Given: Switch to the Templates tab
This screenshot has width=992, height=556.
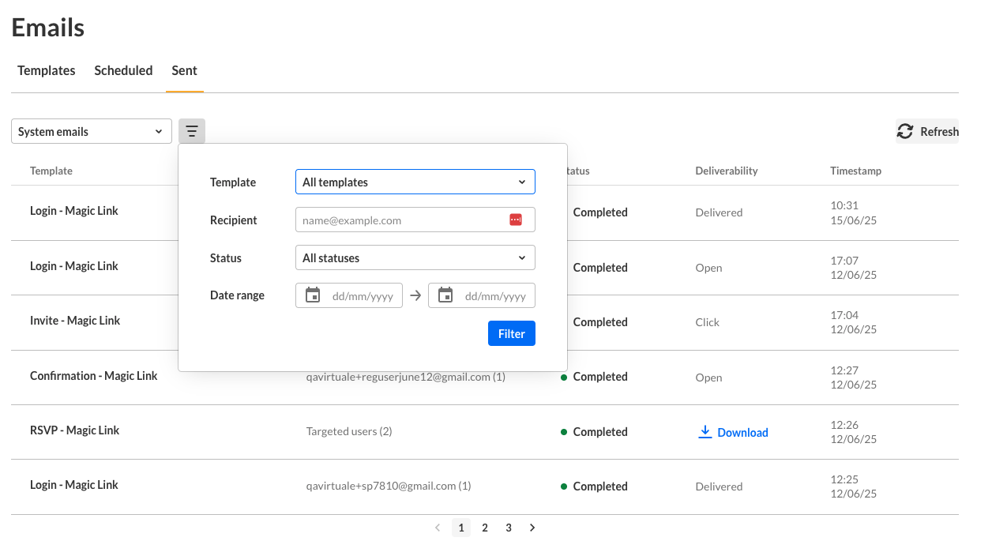Looking at the screenshot, I should pyautogui.click(x=47, y=70).
